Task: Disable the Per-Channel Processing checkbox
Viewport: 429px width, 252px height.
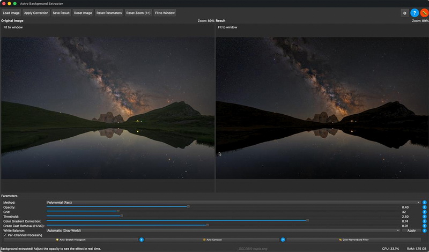Action: pyautogui.click(x=5, y=235)
